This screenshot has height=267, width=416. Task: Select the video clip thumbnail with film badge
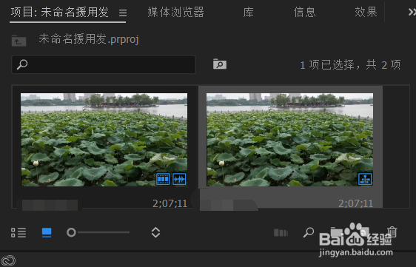tap(104, 140)
